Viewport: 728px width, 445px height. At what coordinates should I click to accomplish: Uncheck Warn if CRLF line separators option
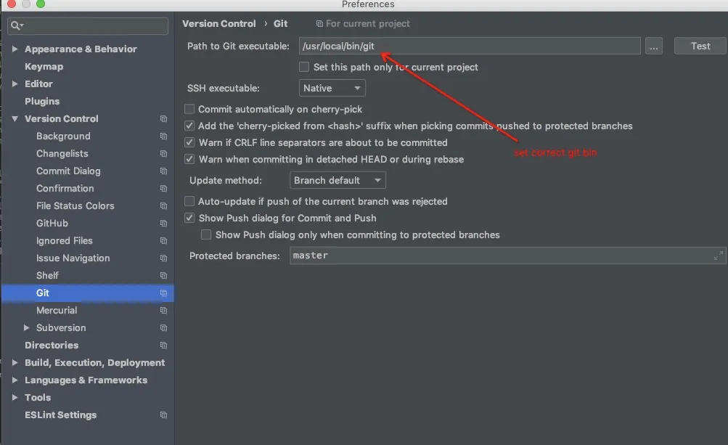(x=189, y=142)
